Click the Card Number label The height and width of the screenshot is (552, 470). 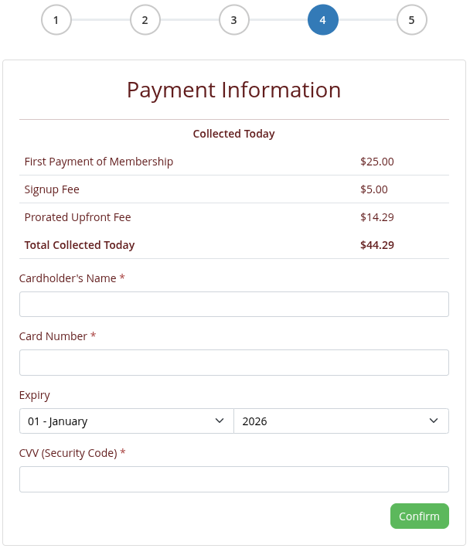[53, 336]
